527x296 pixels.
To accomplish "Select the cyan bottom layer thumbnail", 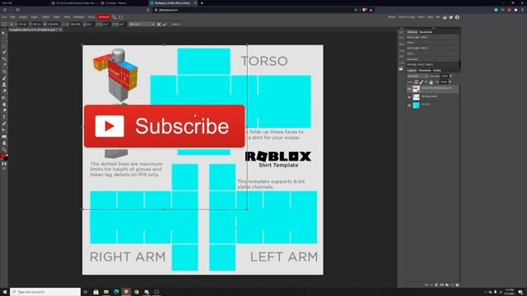I will coord(416,105).
